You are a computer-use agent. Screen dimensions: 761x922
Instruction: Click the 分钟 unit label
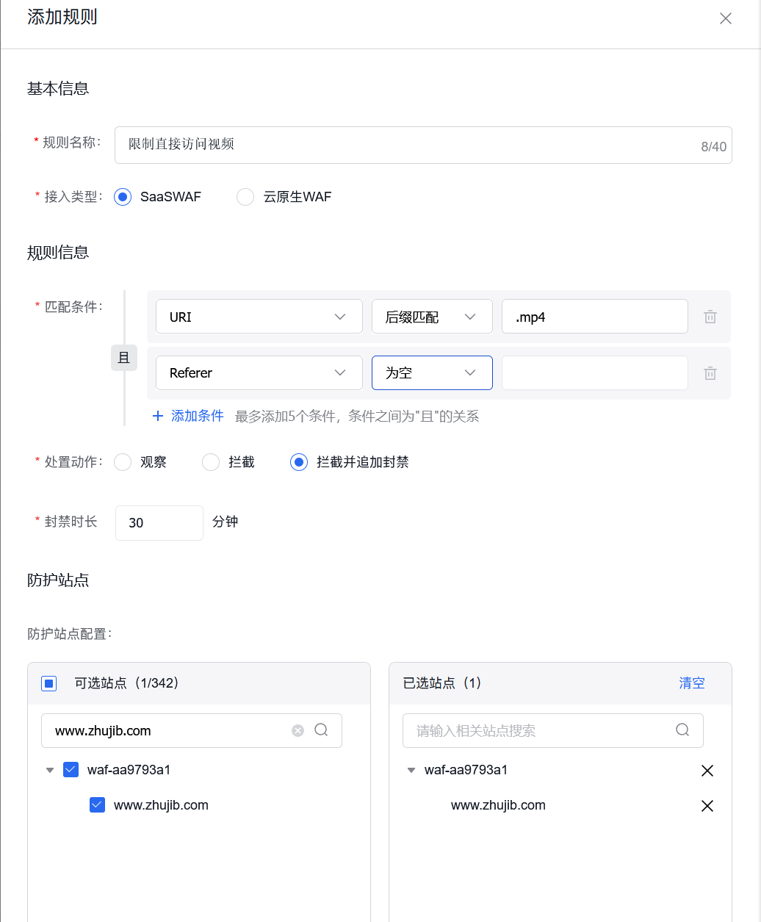click(x=225, y=522)
